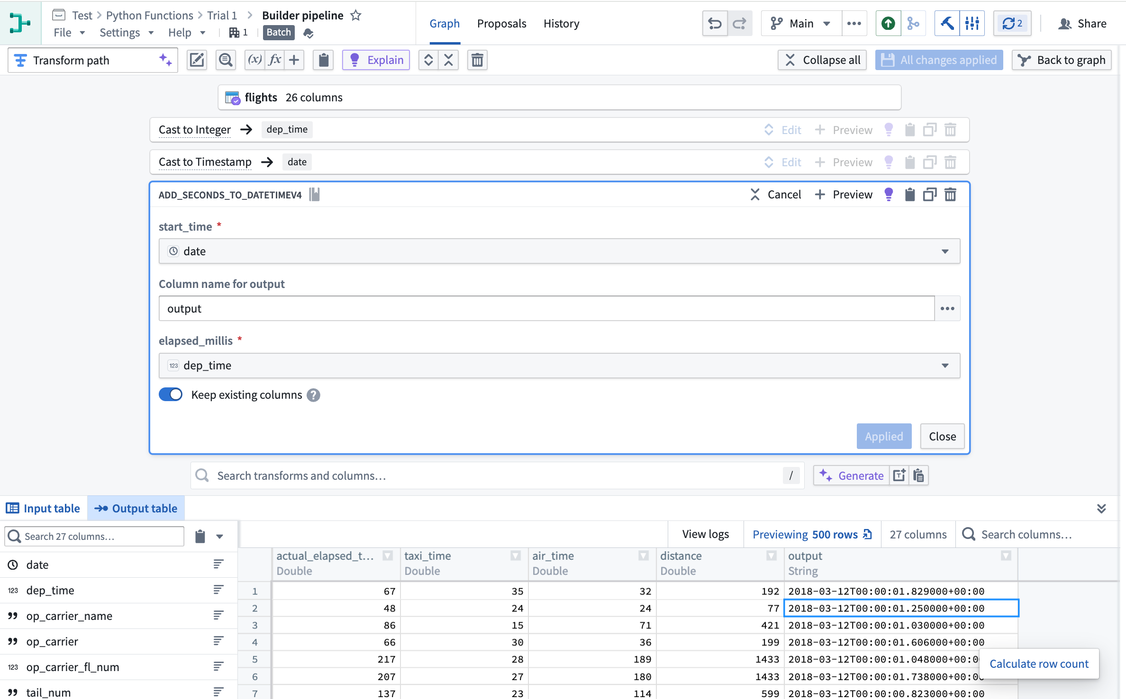Open the elapsed_millis dep_time dropdown
The image size is (1126, 699).
tap(559, 365)
